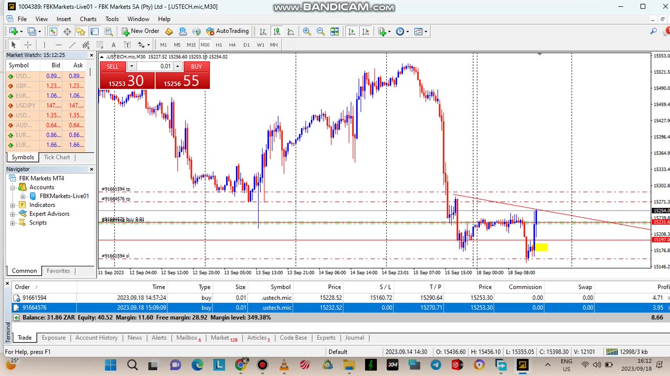Select FBKMarkets-Live01 account in Navigator
The image size is (670, 376).
64,196
